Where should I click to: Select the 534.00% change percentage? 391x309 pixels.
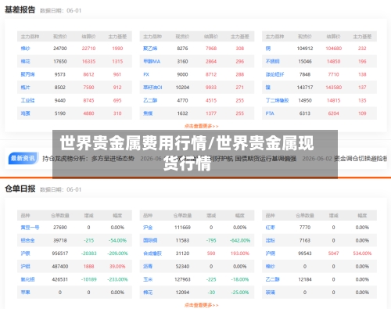[362, 253]
